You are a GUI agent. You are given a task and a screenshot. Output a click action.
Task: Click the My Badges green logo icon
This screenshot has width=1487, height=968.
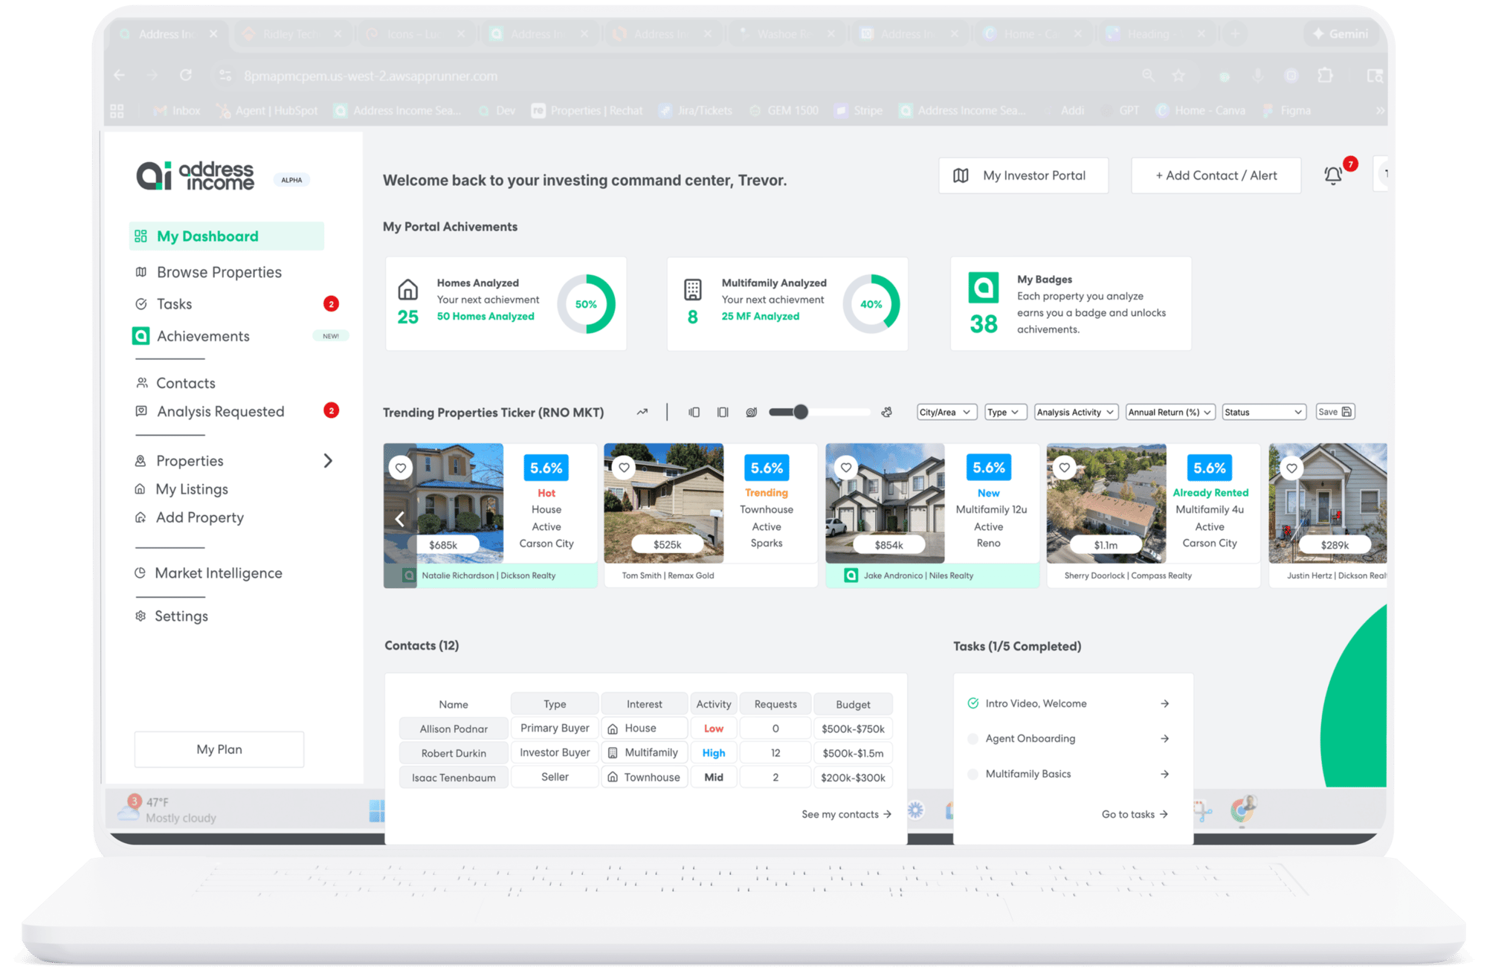pos(983,288)
